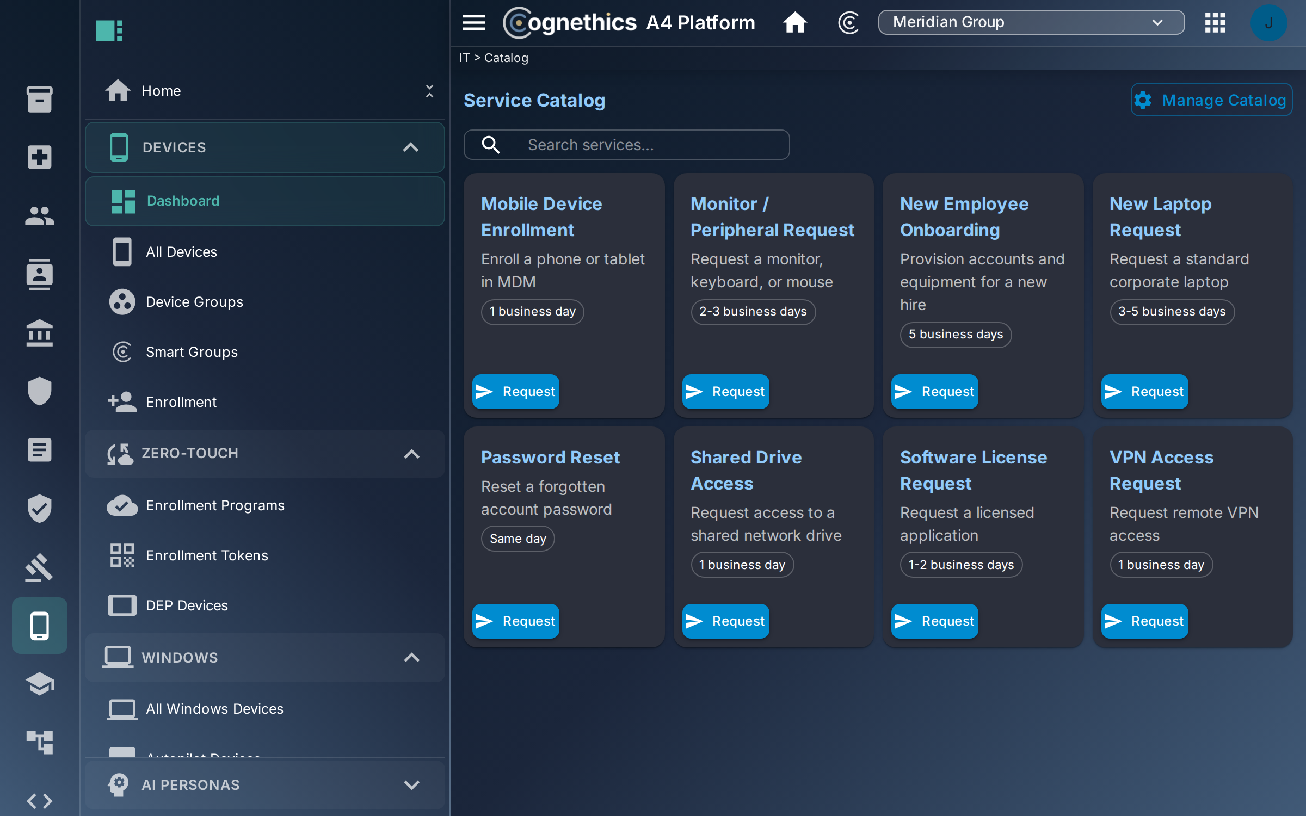Open user avatar J menu
This screenshot has height=816, width=1306.
click(x=1268, y=23)
